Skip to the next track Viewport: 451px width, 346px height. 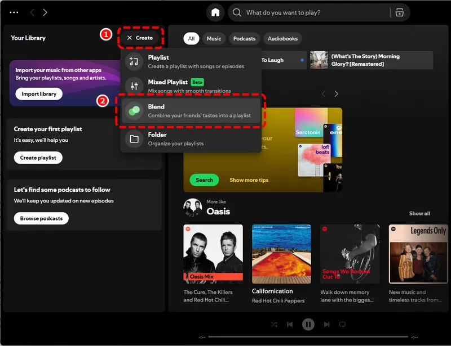(326, 325)
